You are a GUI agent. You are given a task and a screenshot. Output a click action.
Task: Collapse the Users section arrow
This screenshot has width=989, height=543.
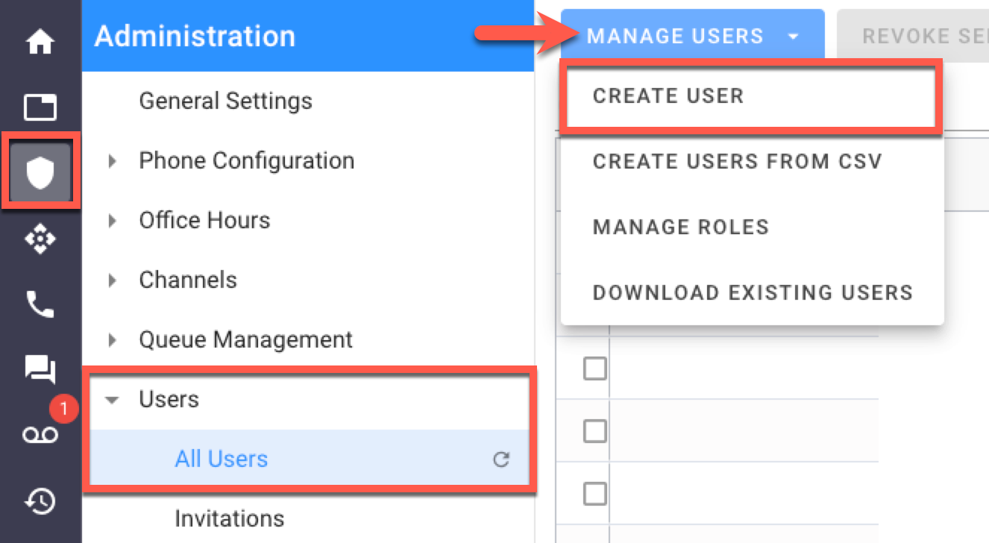(x=113, y=400)
